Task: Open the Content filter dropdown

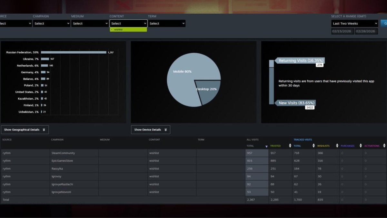Action: [128, 24]
